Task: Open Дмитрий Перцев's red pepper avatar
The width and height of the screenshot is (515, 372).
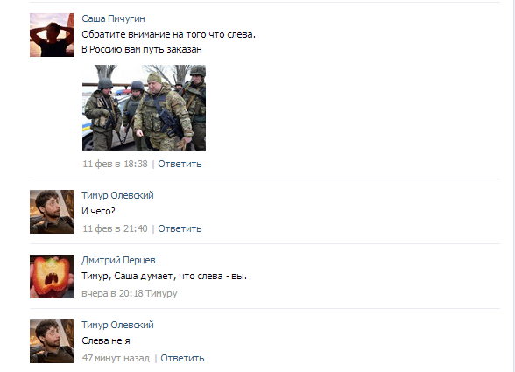Action: tap(52, 277)
